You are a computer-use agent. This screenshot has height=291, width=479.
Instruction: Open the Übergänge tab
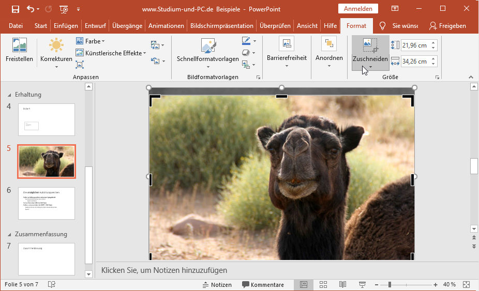[x=127, y=26]
